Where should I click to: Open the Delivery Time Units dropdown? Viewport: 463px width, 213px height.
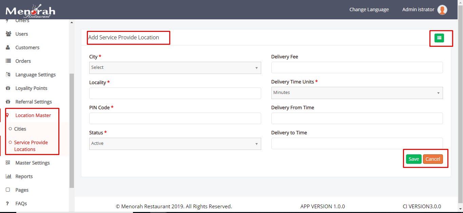357,93
